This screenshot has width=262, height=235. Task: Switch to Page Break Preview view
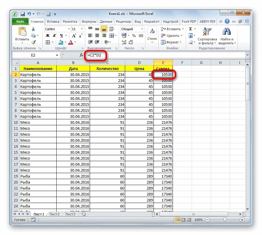189,220
